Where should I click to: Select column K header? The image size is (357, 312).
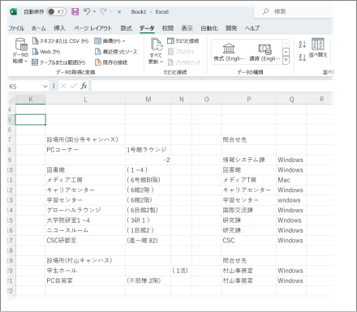click(x=30, y=100)
